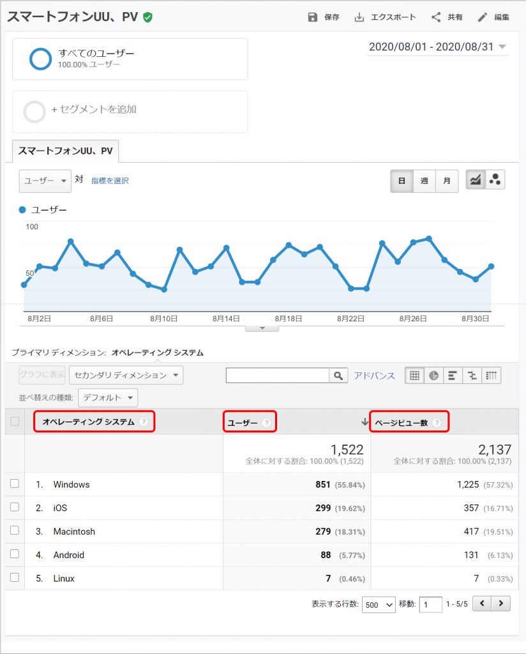Viewport: 526px width, 654px height.
Task: Click the save (保存) floppy icon
Action: [x=312, y=17]
